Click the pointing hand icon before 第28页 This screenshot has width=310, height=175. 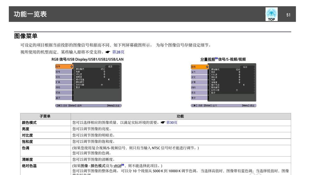point(108,52)
